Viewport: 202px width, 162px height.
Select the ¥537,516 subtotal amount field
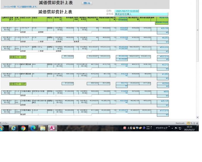coord(163,56)
